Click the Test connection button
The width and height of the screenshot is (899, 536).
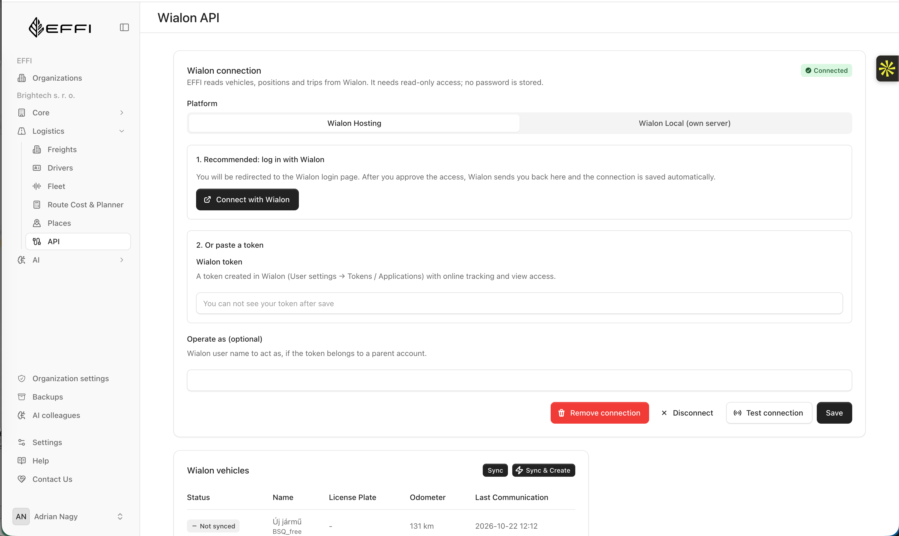pyautogui.click(x=769, y=413)
